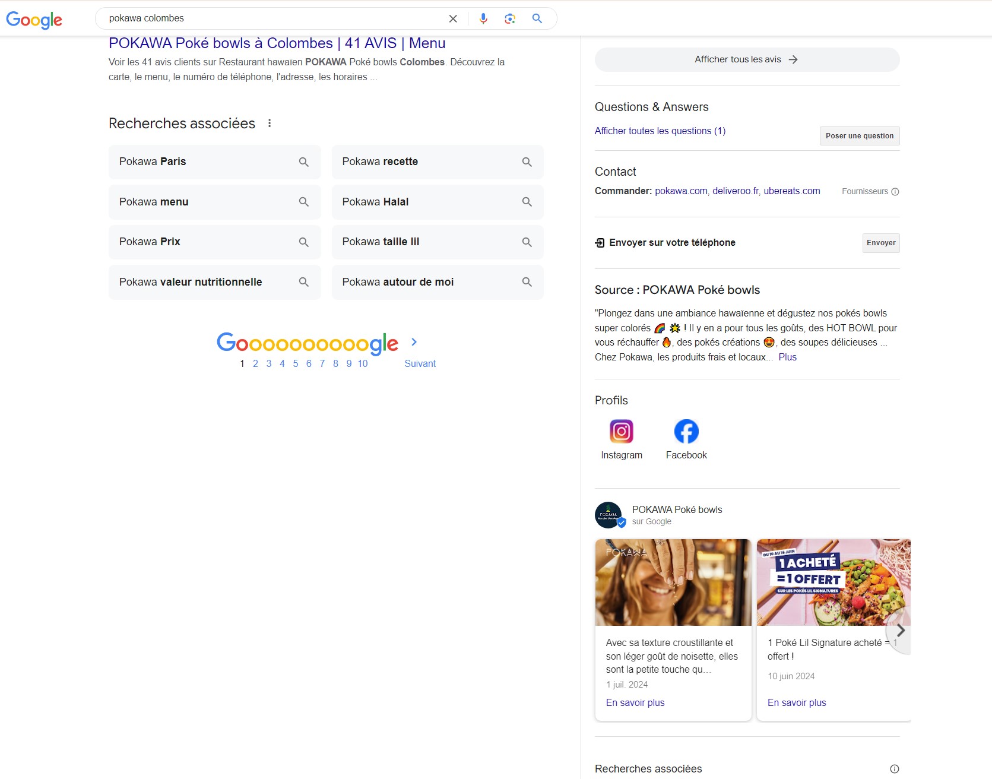Search related term Pokawa Halal
This screenshot has height=779, width=992.
438,202
